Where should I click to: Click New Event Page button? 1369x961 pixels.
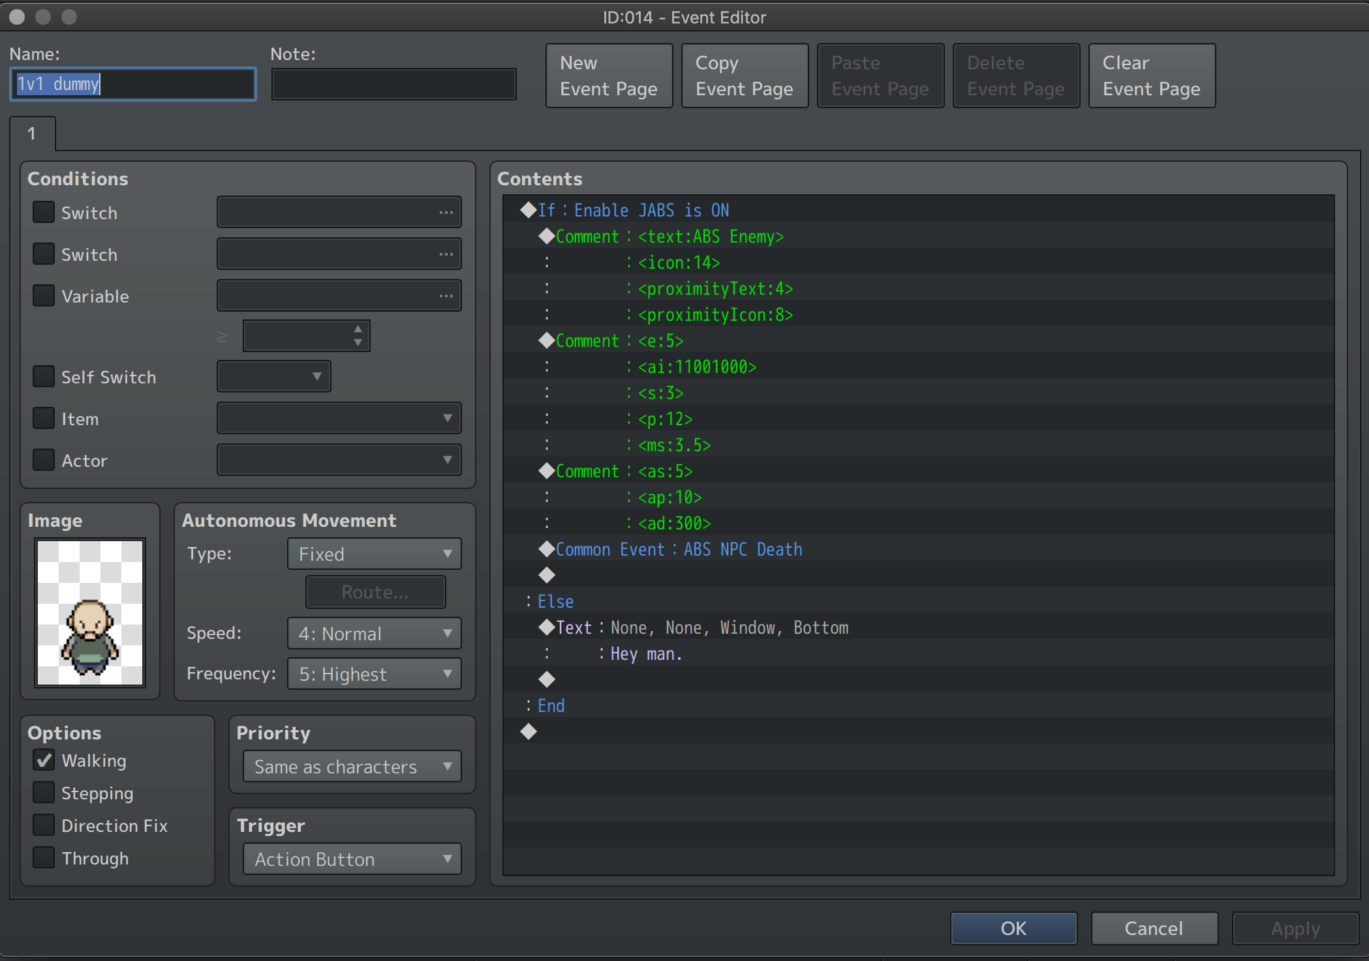(609, 76)
